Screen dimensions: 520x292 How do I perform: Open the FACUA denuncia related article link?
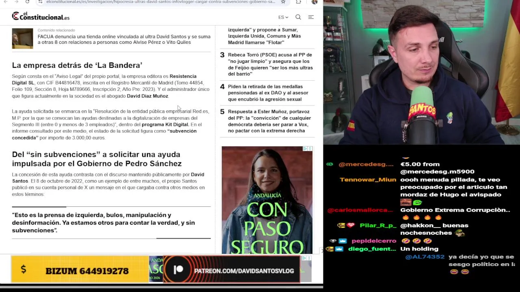[x=124, y=39]
